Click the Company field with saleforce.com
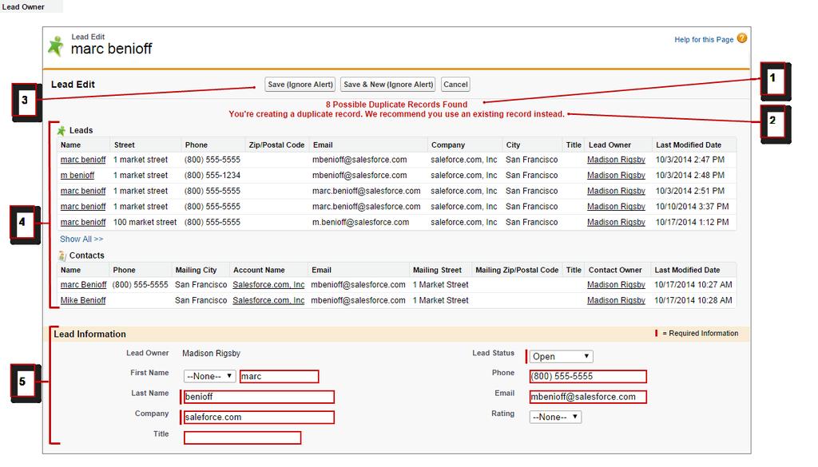 259,417
